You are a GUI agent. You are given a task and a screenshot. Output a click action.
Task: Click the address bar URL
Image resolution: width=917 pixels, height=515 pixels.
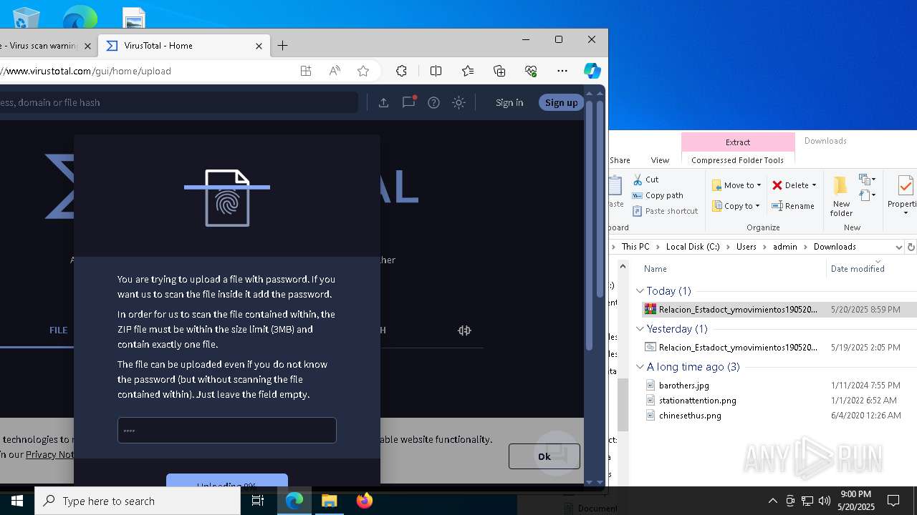coord(86,71)
